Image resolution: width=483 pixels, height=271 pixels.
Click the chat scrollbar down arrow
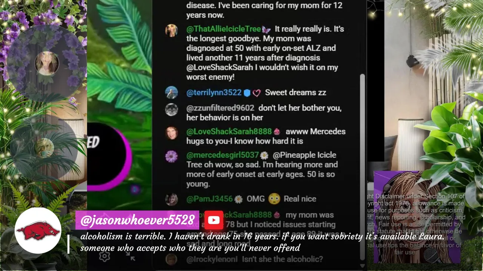click(x=362, y=266)
